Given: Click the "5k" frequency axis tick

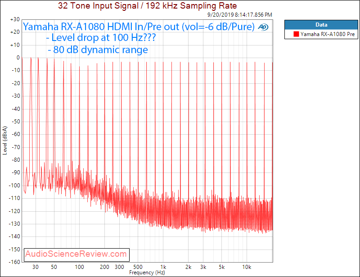Looking at the screenshot, I should (221, 267).
